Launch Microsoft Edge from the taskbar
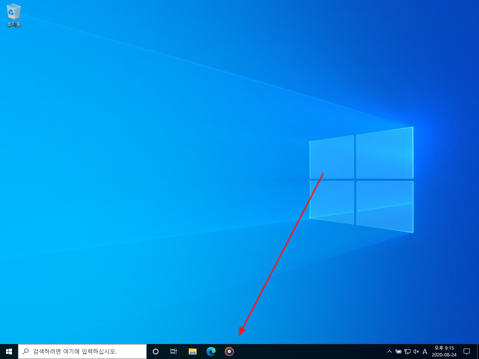This screenshot has height=359, width=479. [211, 352]
